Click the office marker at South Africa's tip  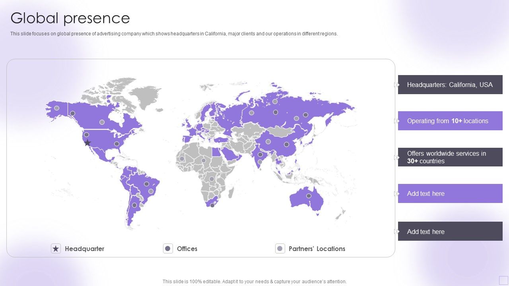pos(212,205)
